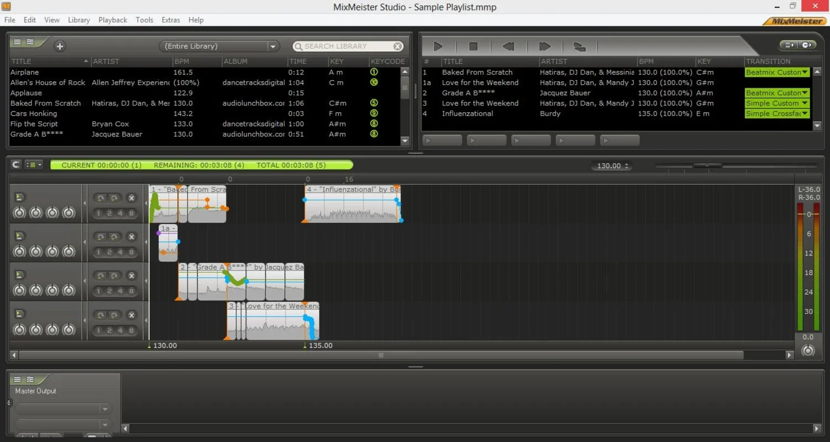The image size is (830, 442).
Task: Click fourth lane's right loop arrow icon
Action: point(114,315)
